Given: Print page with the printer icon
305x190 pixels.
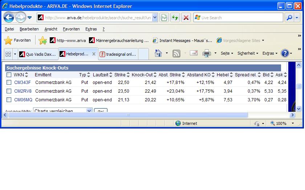Looking at the screenshot, I should [207, 53].
